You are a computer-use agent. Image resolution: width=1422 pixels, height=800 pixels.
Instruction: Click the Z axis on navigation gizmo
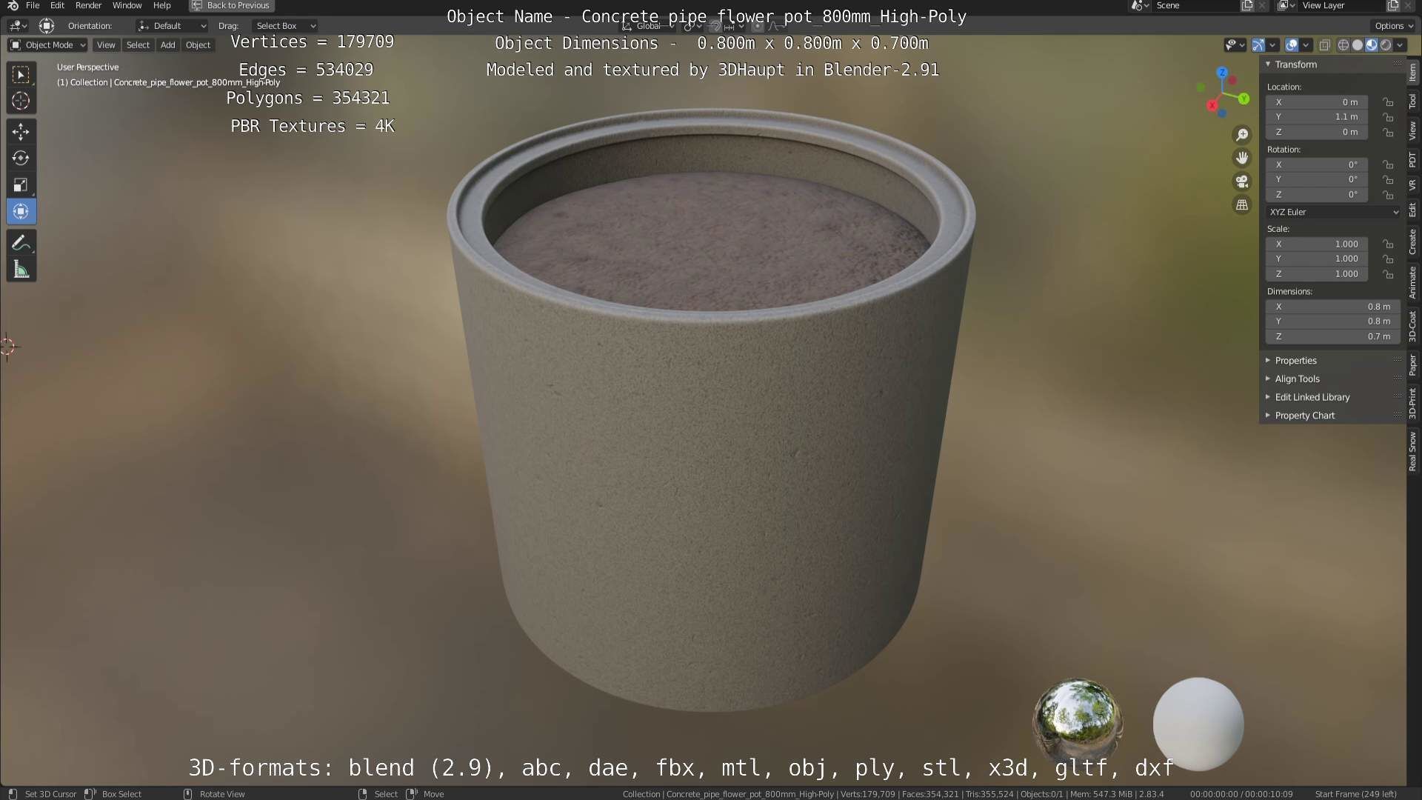pos(1222,73)
